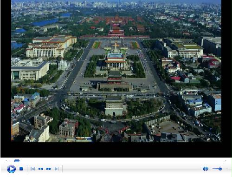
Task: Click the green-roofed museum building on the video's right
Action: [183, 48]
